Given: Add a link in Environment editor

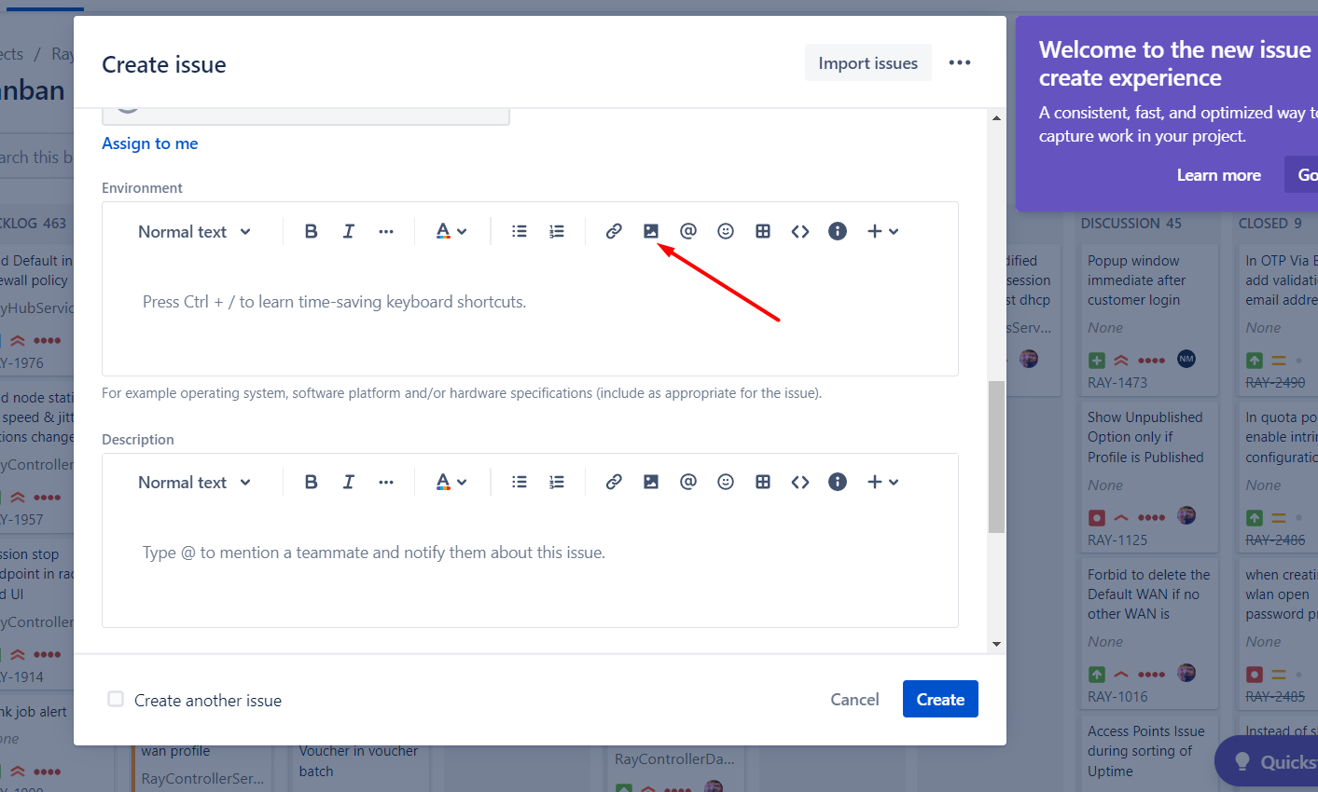Looking at the screenshot, I should 614,231.
